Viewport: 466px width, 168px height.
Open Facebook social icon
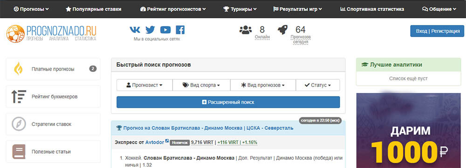pyautogui.click(x=180, y=30)
